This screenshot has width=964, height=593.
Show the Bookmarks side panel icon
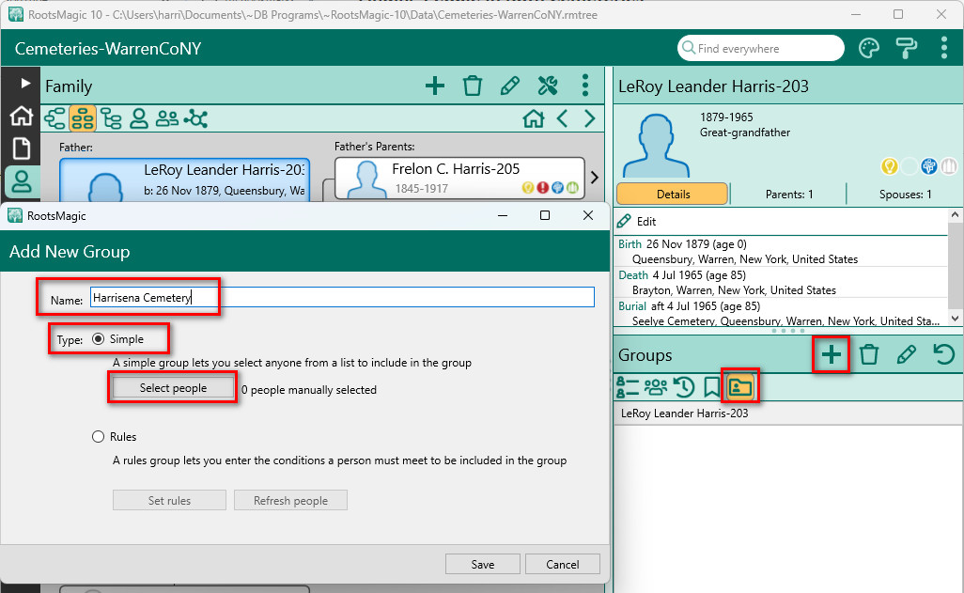pyautogui.click(x=711, y=387)
